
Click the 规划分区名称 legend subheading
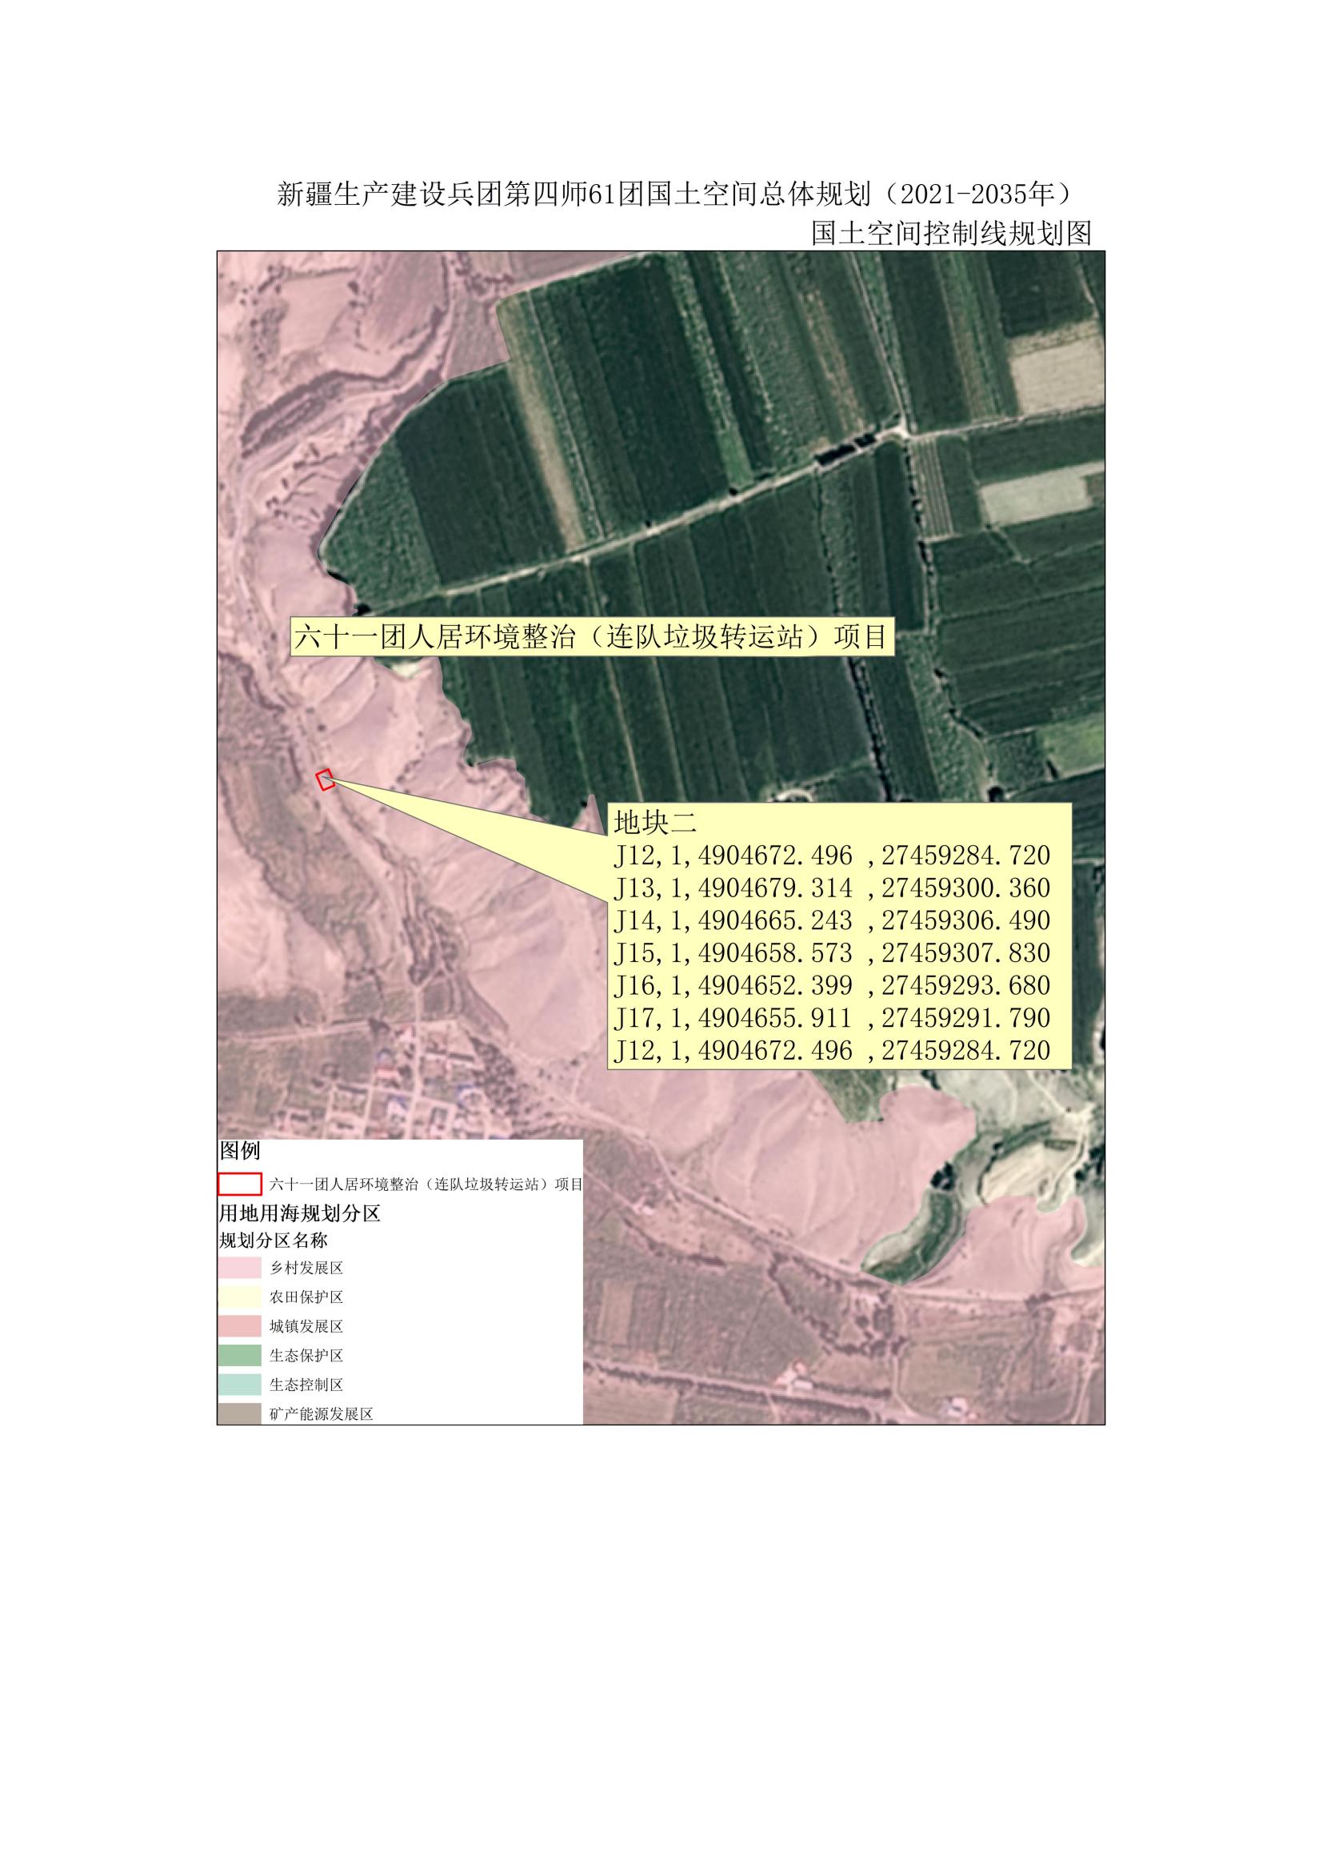coord(274,1240)
